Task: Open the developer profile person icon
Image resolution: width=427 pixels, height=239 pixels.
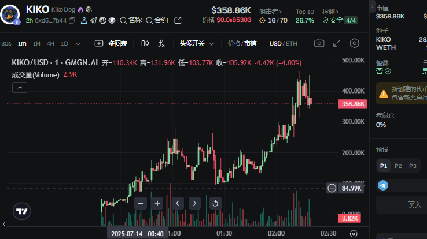Action: click(x=84, y=20)
